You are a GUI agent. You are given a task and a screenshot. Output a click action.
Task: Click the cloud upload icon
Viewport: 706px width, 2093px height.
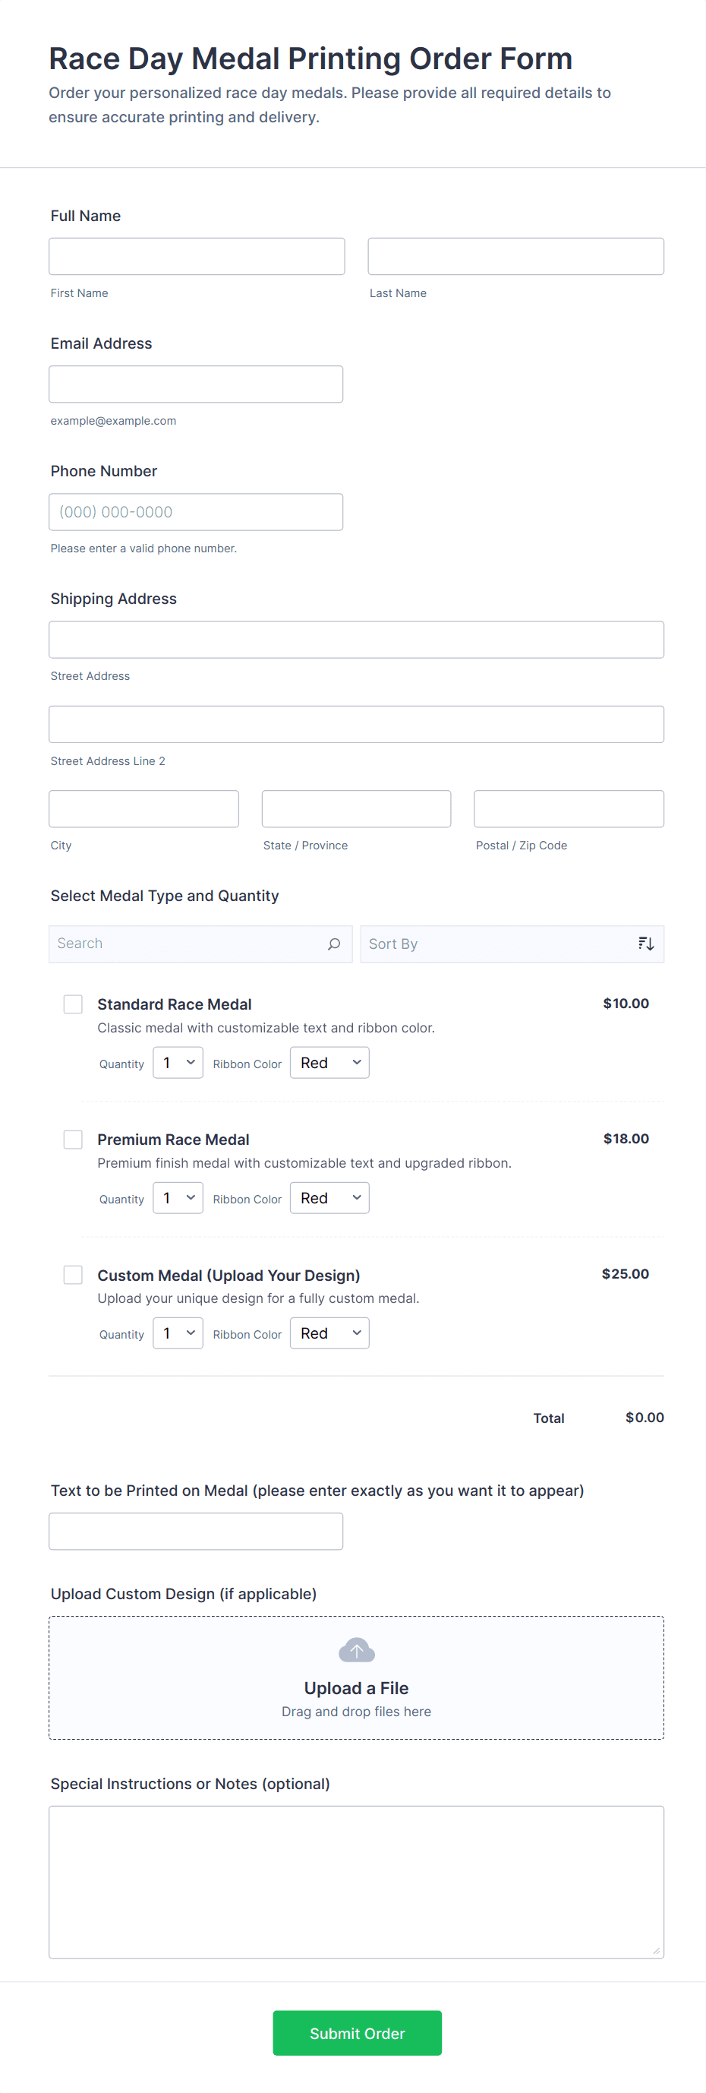[x=356, y=1650]
